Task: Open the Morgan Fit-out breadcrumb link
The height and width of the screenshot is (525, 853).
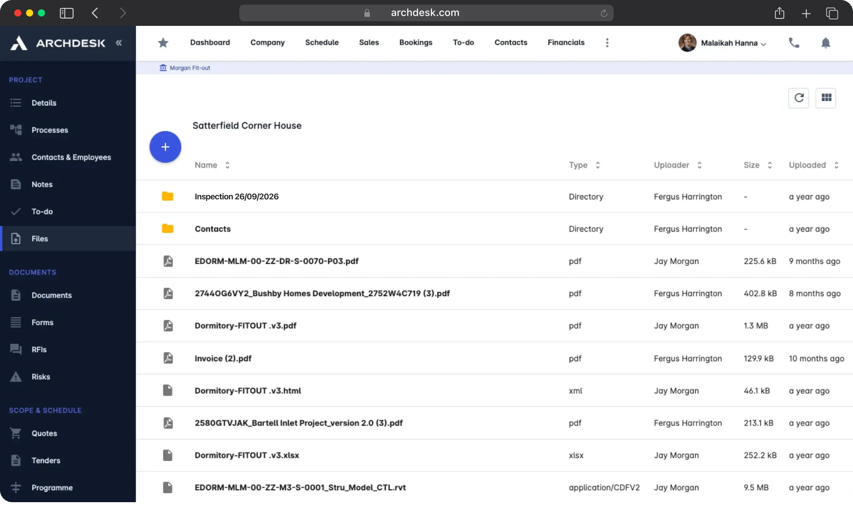Action: 190,68
